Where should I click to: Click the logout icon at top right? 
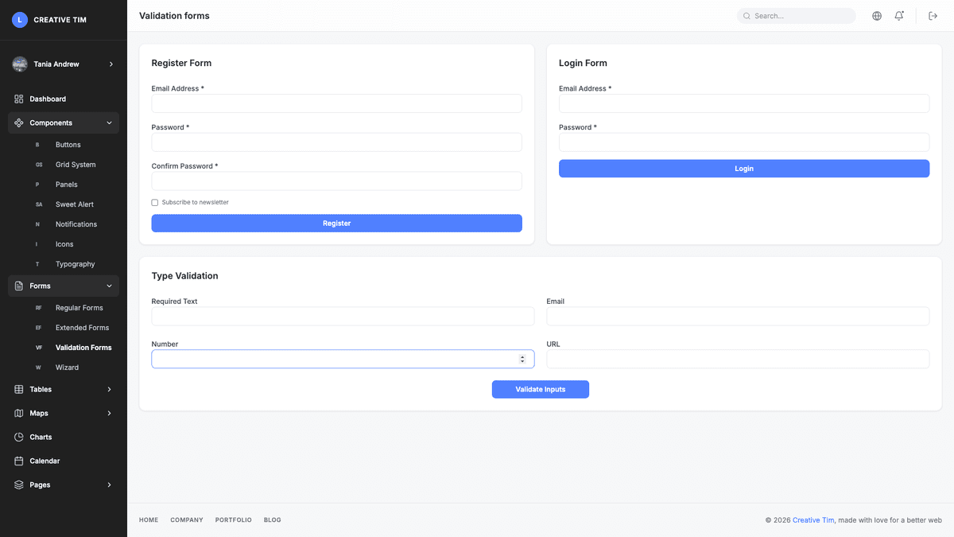[x=932, y=15]
